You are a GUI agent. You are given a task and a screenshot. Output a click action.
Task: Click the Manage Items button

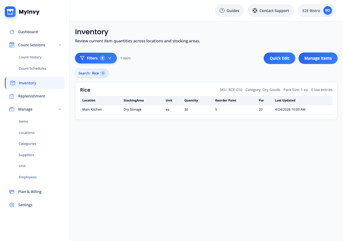pyautogui.click(x=318, y=58)
